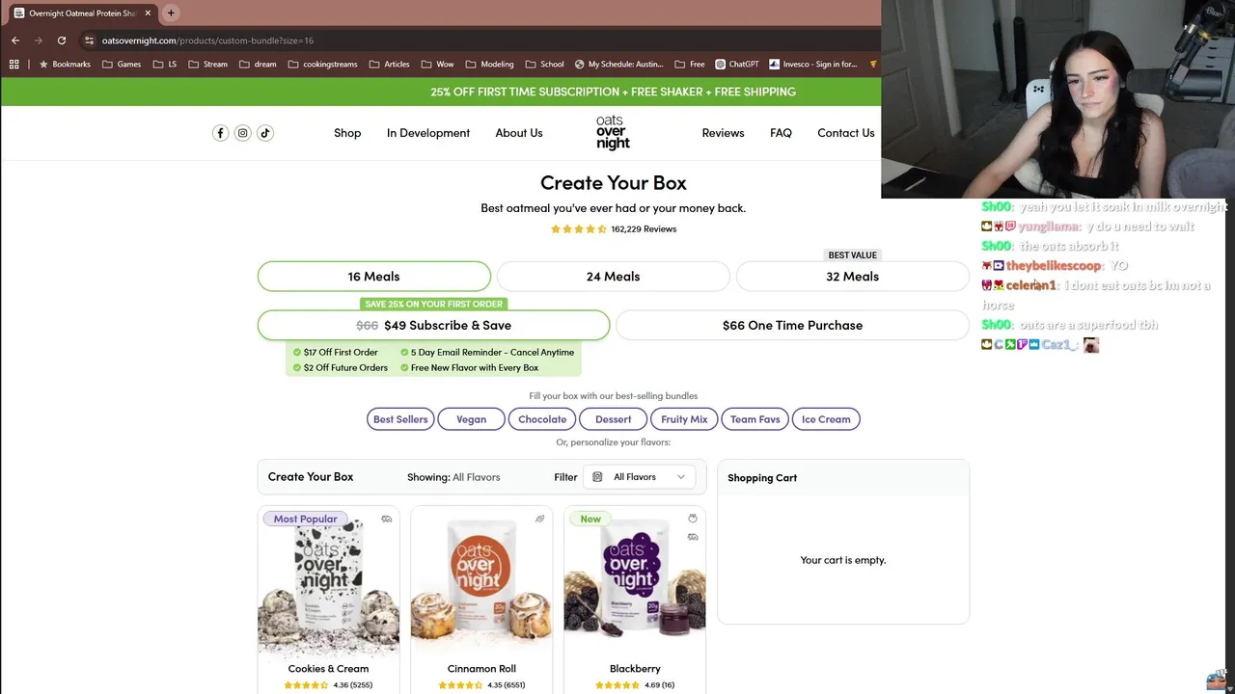Viewport: 1235px width, 694px height.
Task: Open new browser tab with plus icon
Action: point(171,13)
